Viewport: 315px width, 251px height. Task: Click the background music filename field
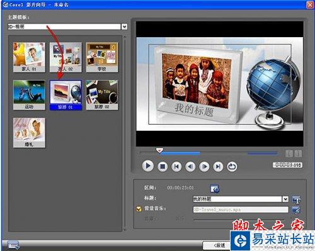[x=241, y=209]
